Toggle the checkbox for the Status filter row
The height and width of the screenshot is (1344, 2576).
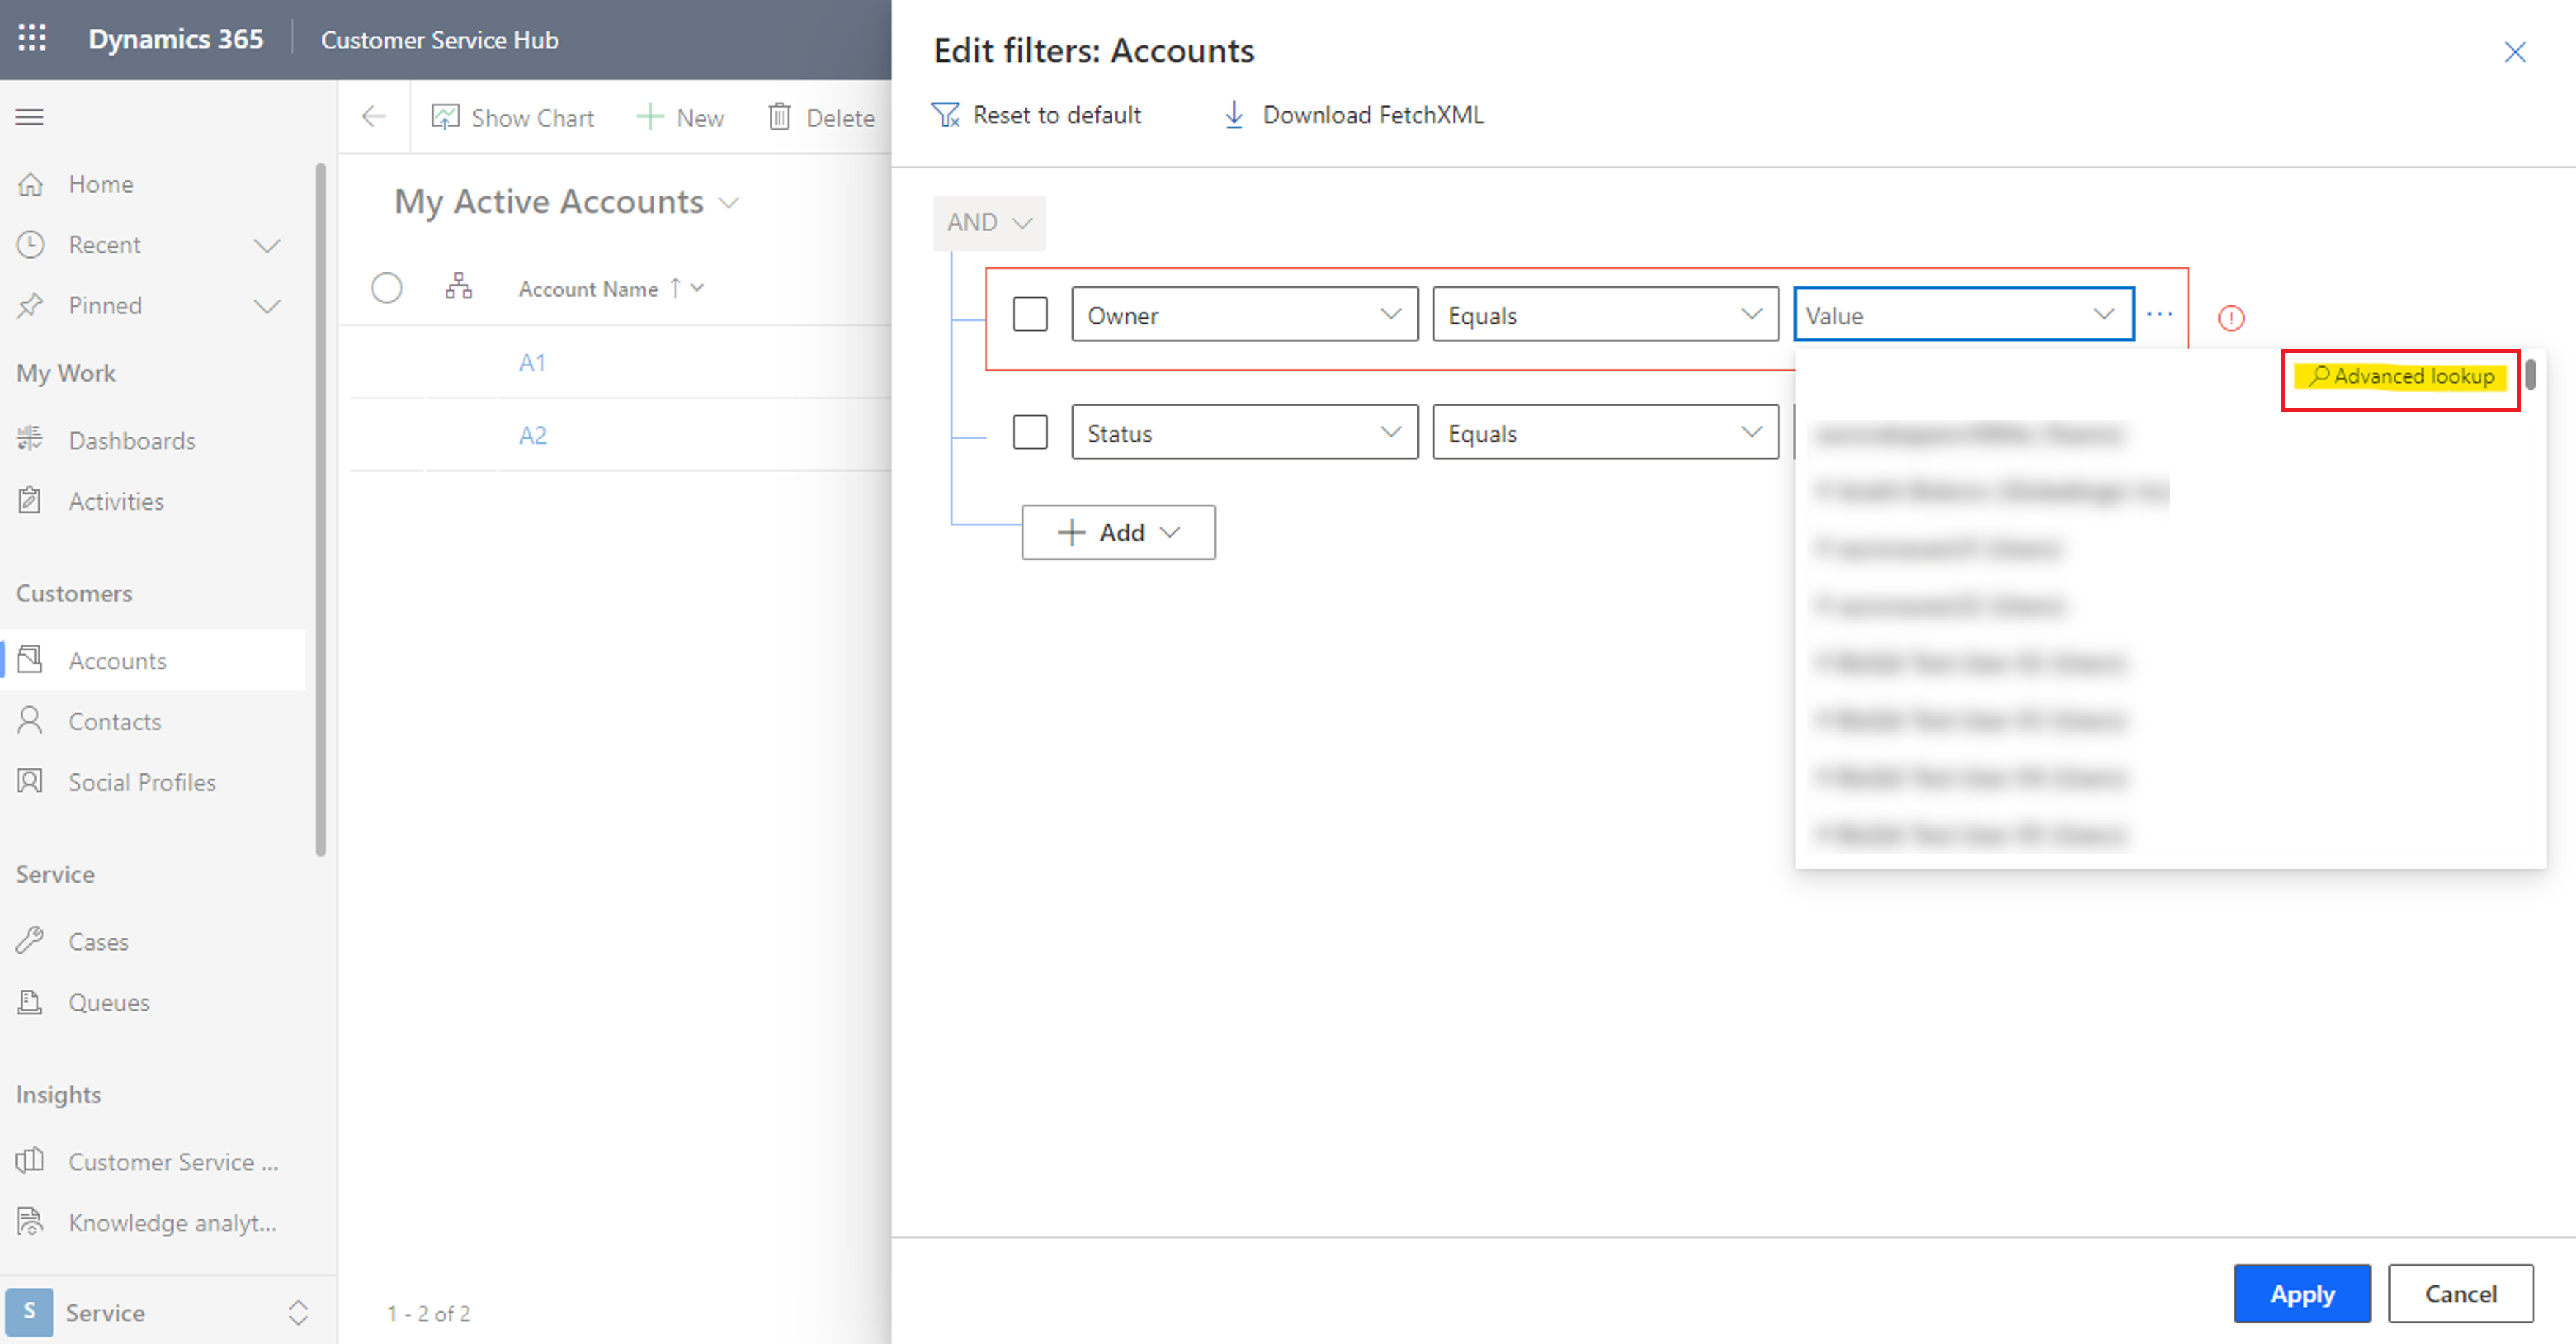(x=1029, y=433)
